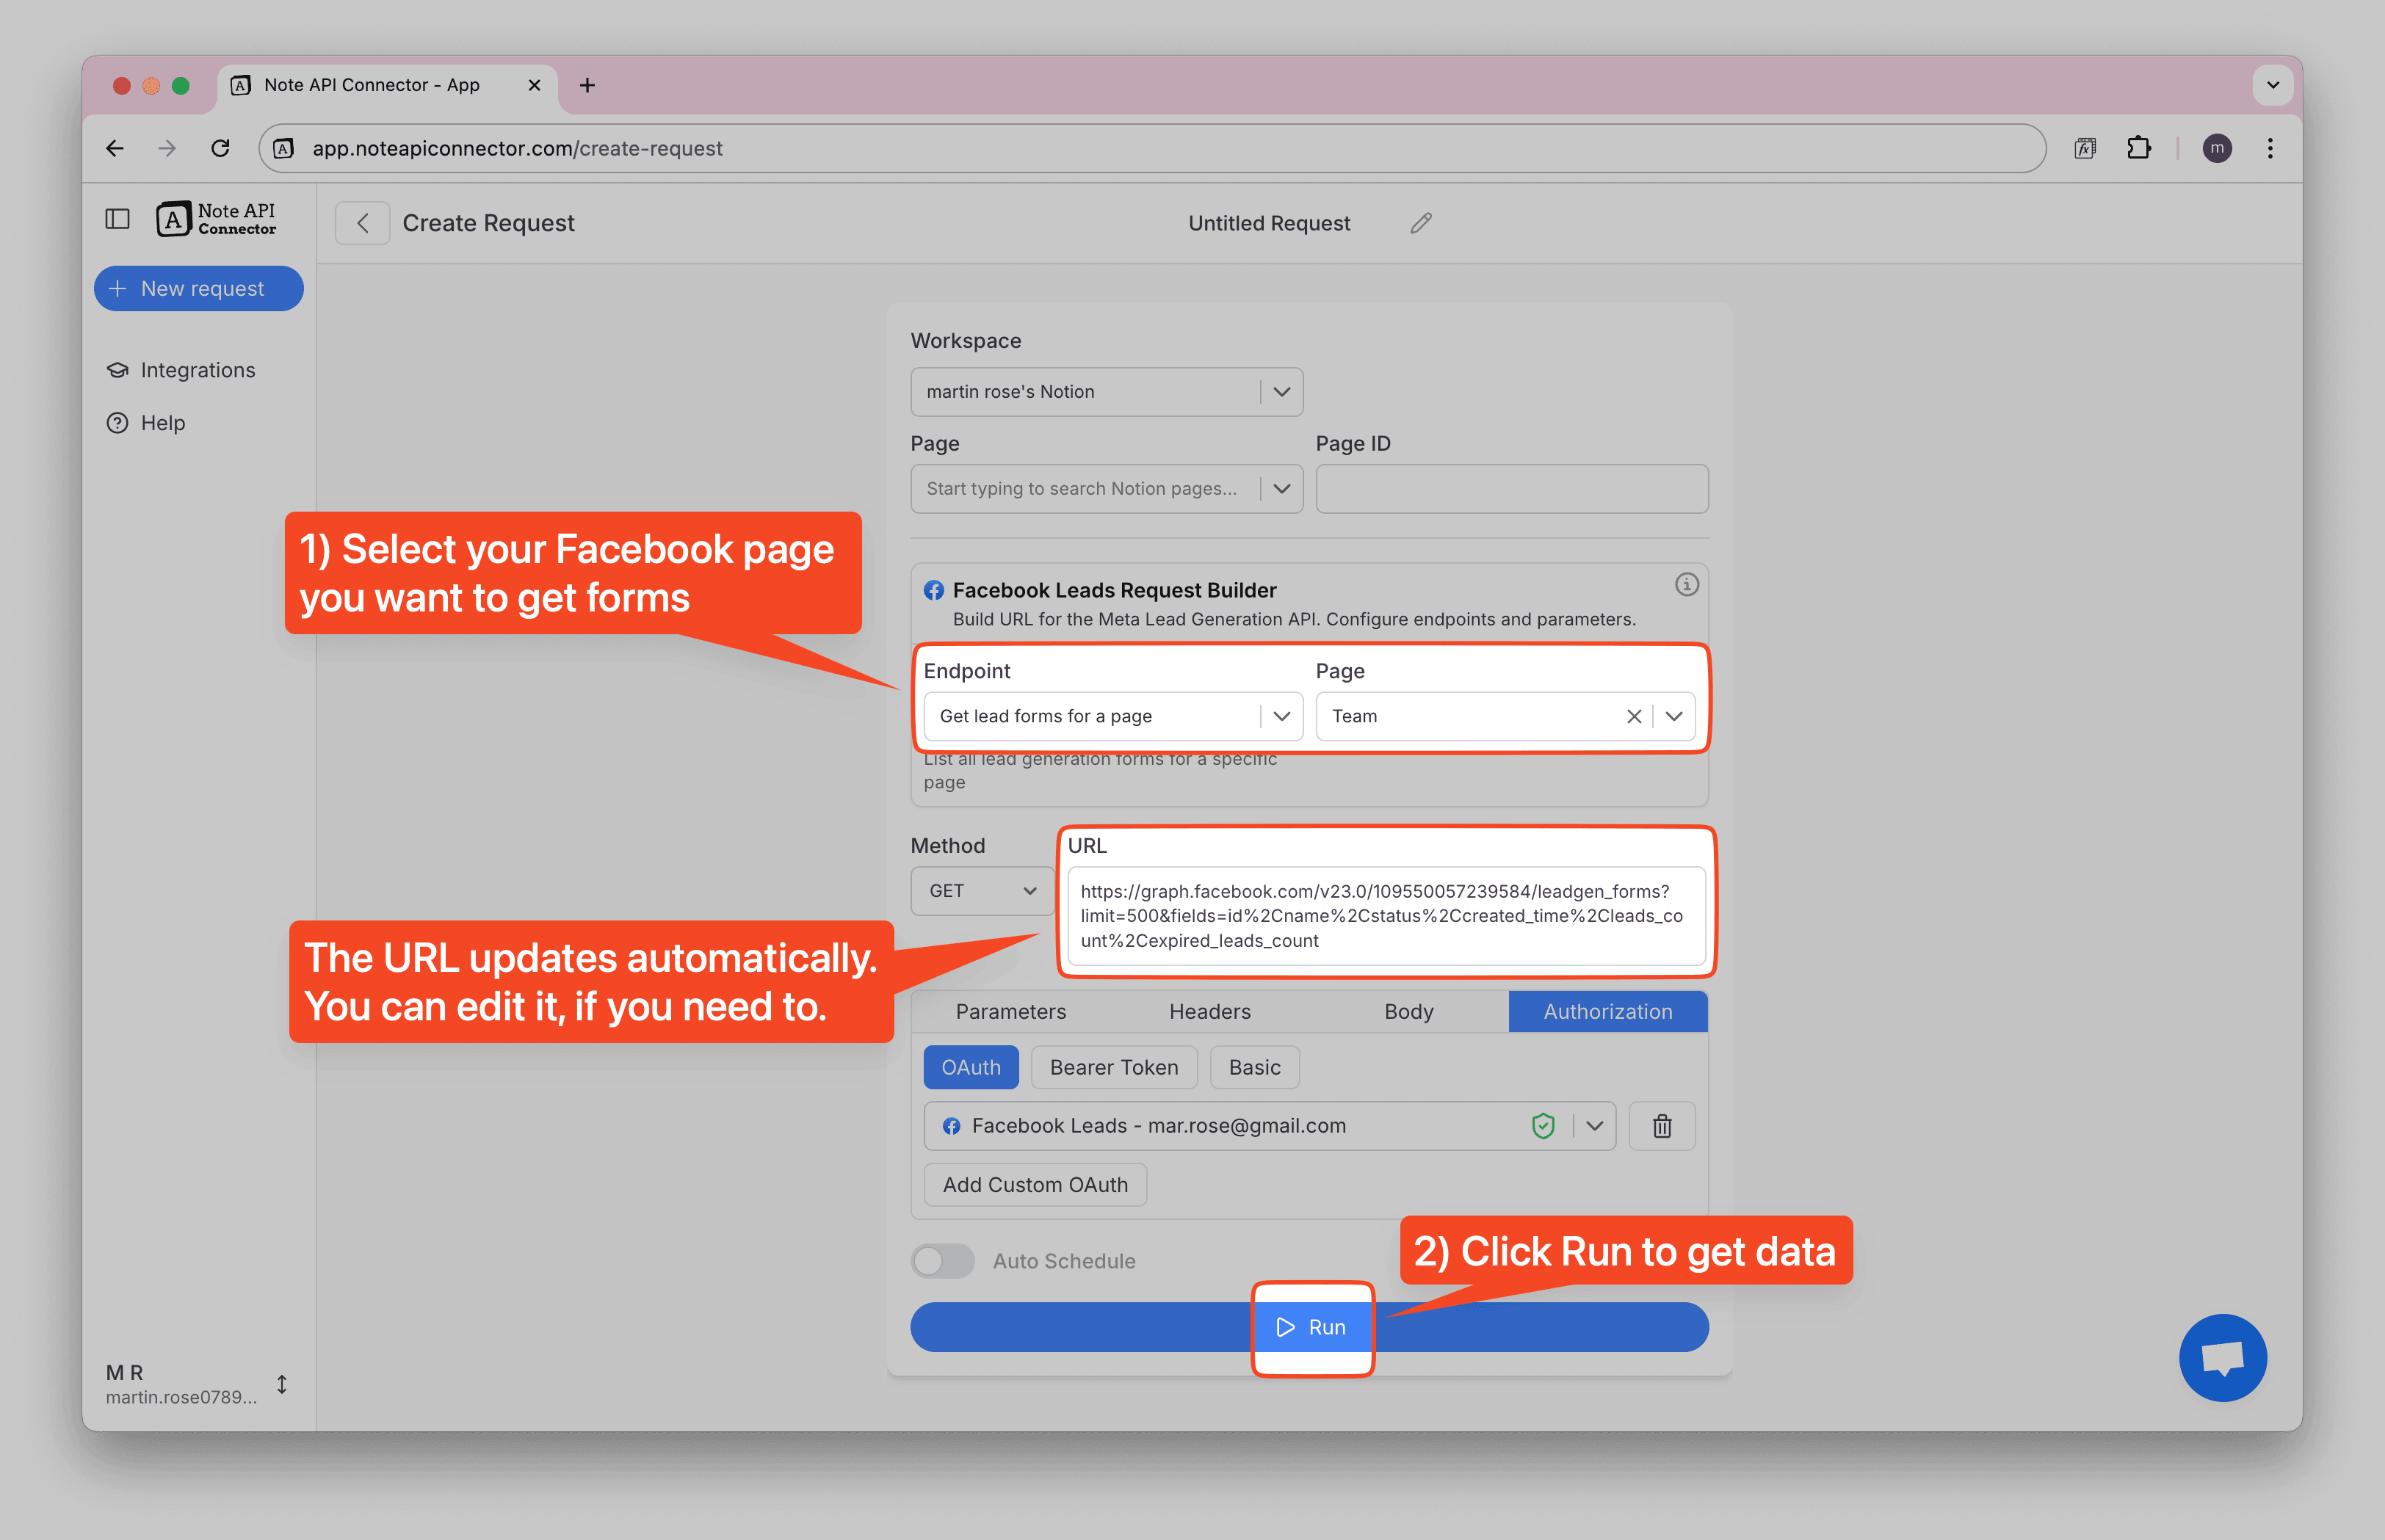
Task: Click the New request button
Action: point(199,288)
